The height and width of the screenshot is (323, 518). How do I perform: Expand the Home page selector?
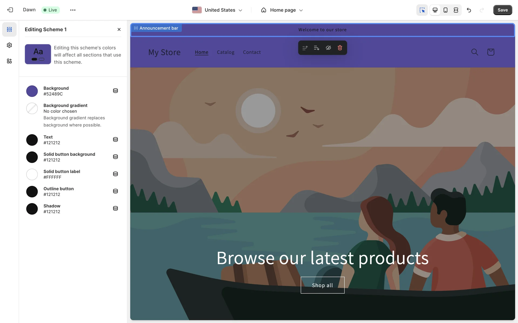[x=282, y=10]
